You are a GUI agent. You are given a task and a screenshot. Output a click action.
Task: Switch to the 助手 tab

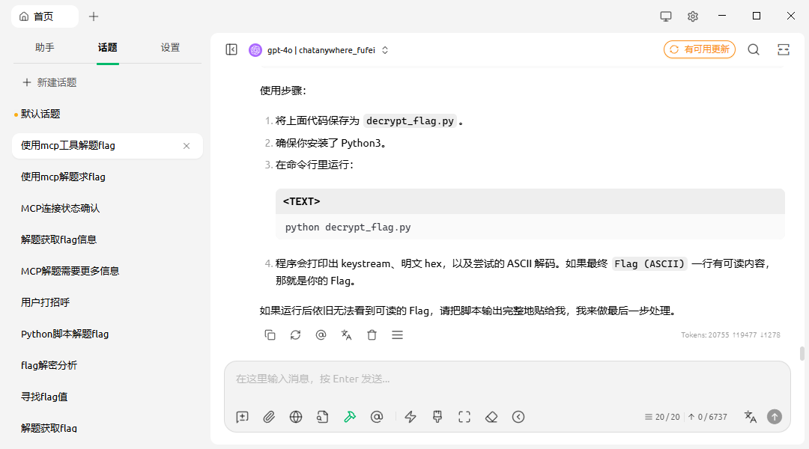click(x=45, y=47)
